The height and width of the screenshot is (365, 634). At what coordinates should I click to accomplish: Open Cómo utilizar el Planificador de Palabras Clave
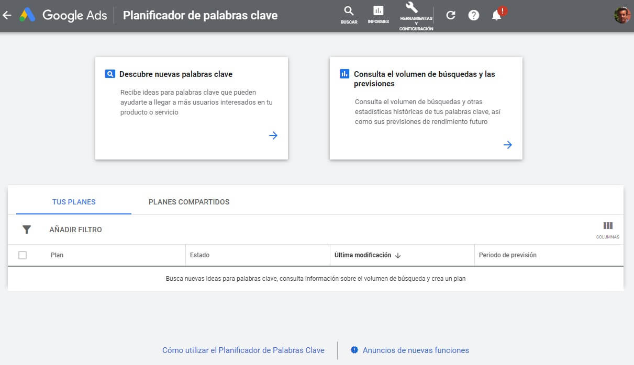[x=243, y=350]
